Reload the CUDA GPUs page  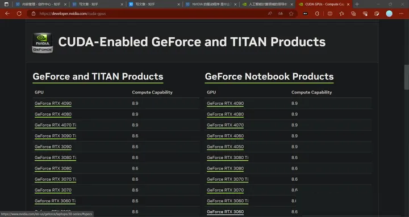[x=19, y=14]
